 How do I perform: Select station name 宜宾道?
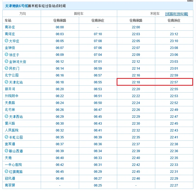(x=10, y=144)
